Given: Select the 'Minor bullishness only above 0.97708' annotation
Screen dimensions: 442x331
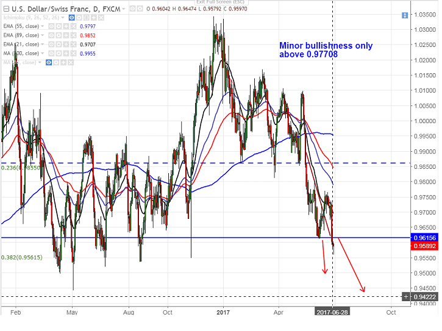Looking at the screenshot, I should (x=326, y=49).
